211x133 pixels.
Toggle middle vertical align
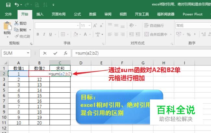[116, 25]
